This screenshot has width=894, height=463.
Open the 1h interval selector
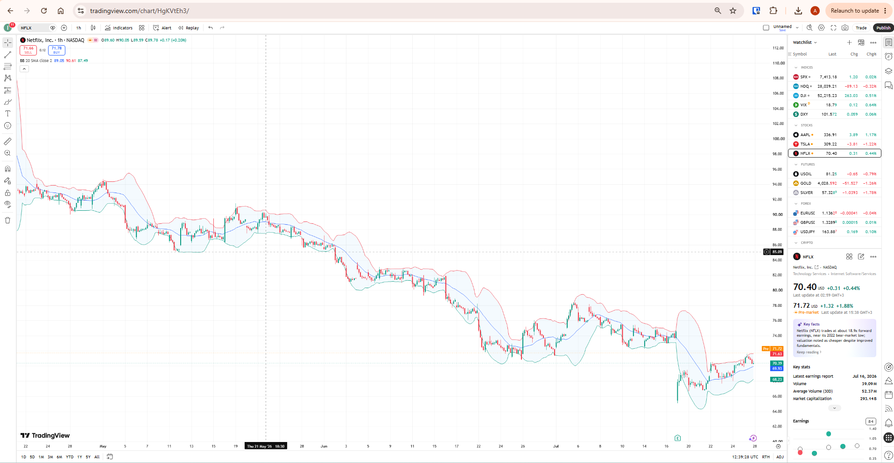(x=78, y=28)
